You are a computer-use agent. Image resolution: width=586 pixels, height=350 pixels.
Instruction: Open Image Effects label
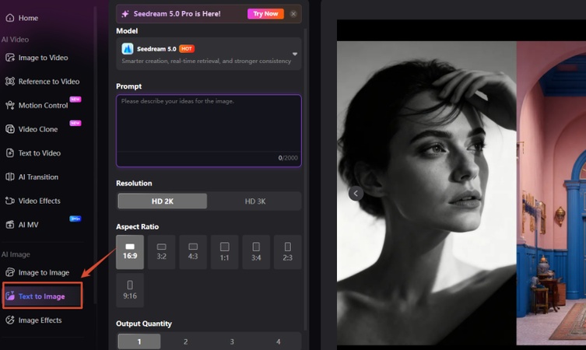click(x=40, y=320)
